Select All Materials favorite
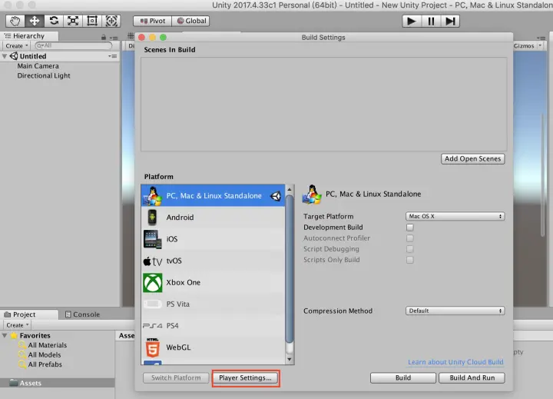Image resolution: width=553 pixels, height=399 pixels. coord(48,345)
